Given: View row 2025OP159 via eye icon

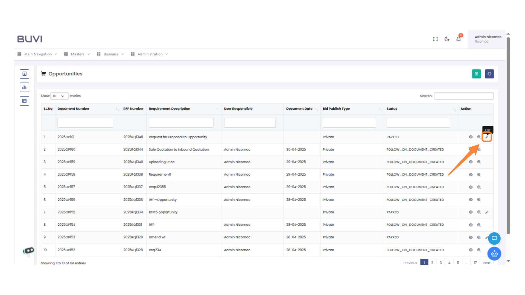Looking at the screenshot, I should [471, 162].
